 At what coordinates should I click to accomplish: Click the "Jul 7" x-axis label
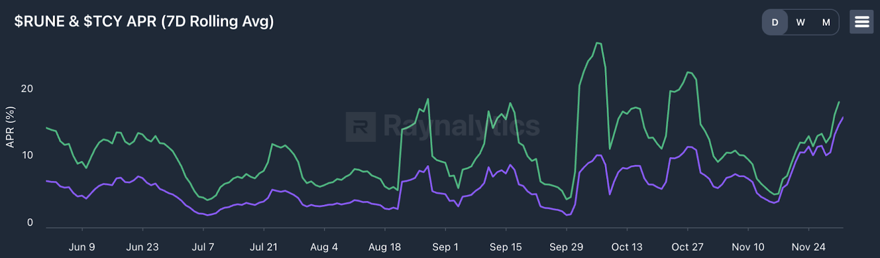point(203,247)
